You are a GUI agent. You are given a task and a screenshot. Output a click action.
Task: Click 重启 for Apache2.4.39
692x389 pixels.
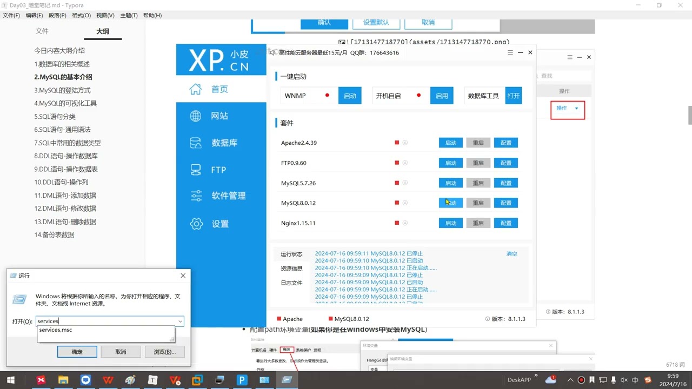[x=478, y=143]
